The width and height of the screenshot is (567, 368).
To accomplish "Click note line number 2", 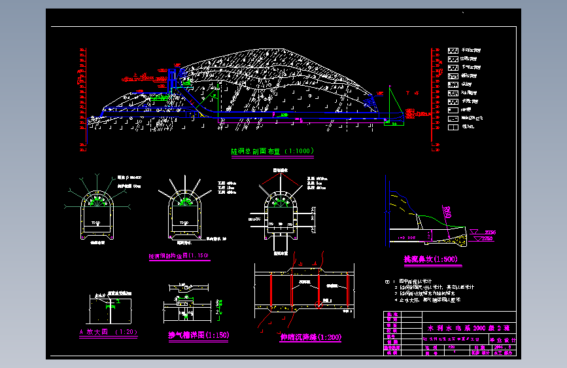I will [x=434, y=287].
